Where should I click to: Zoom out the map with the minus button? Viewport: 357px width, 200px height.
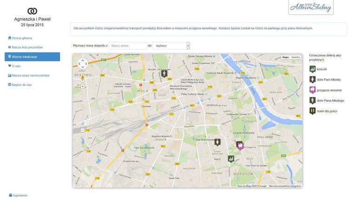[82, 130]
